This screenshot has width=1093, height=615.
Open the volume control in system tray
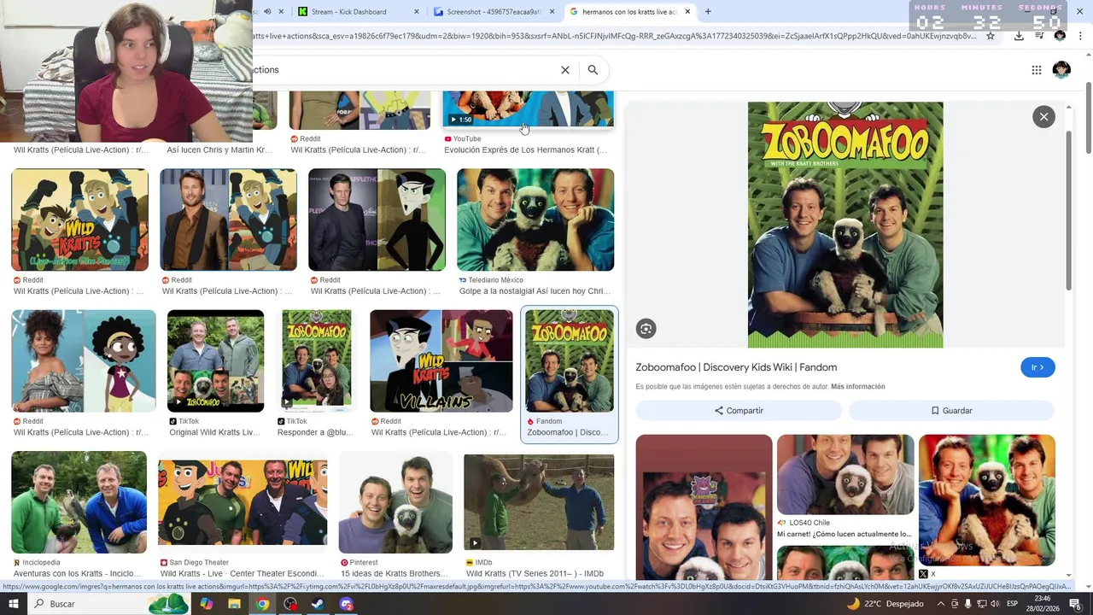coord(995,604)
